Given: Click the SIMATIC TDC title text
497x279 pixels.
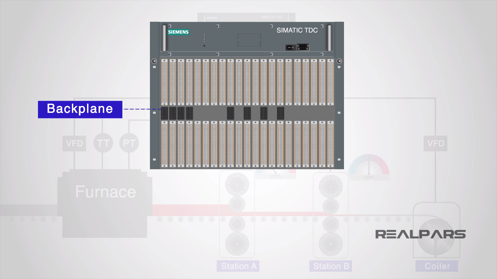Looking at the screenshot, I should 297,30.
